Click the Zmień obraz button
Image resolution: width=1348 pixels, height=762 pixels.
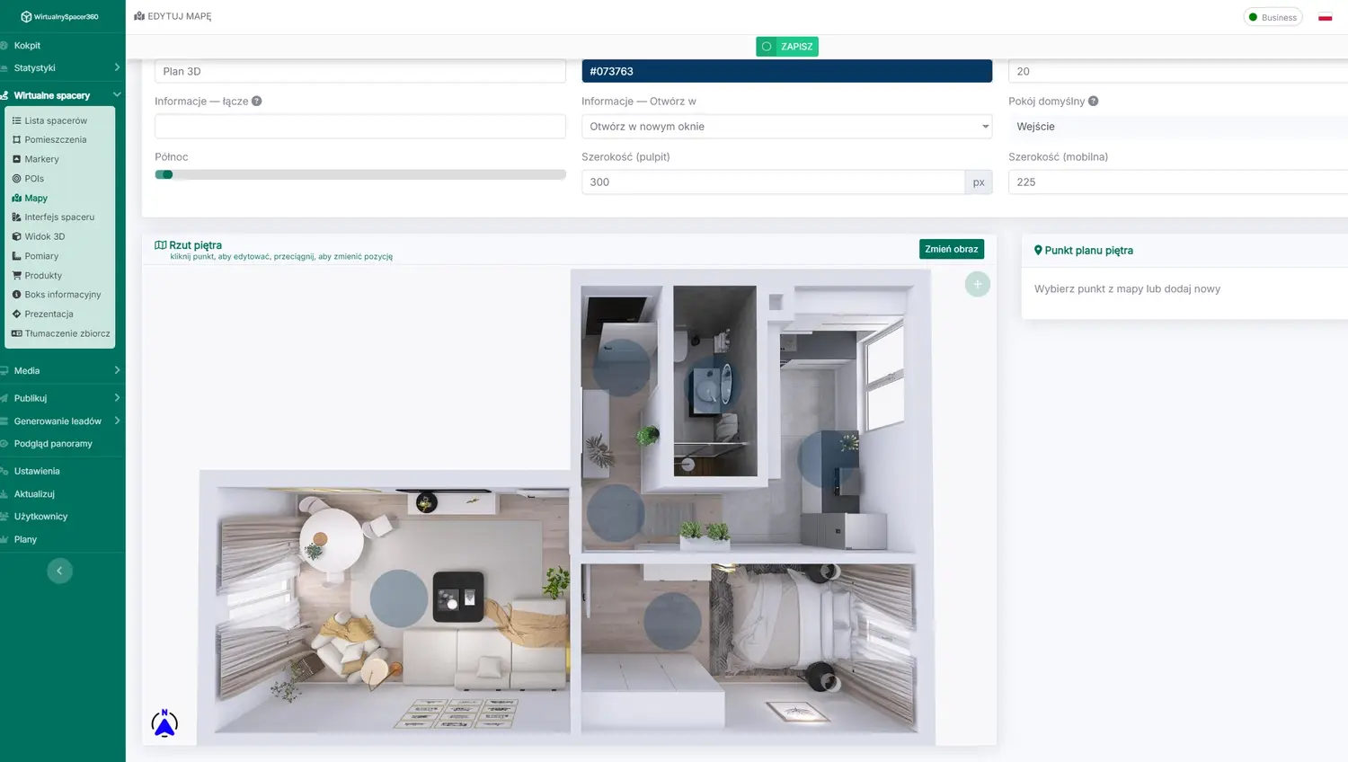(x=951, y=250)
